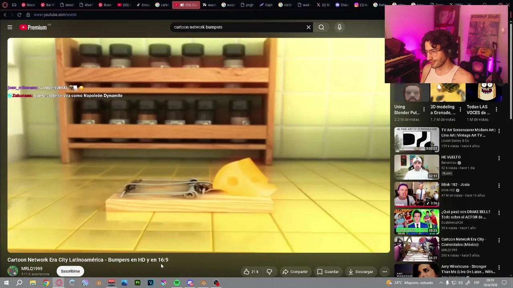Switch to the 'cafet' Google tab

pyautogui.click(x=162, y=5)
